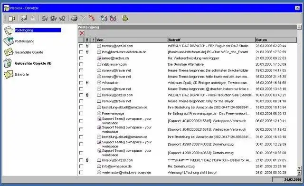Click the Posteingang folder icon in sidebar

[x=9, y=30]
